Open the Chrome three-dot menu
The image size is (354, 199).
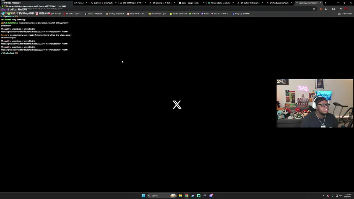pyautogui.click(x=351, y=9)
